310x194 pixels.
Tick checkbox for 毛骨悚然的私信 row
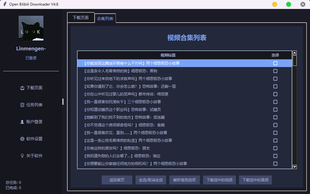[275, 140]
